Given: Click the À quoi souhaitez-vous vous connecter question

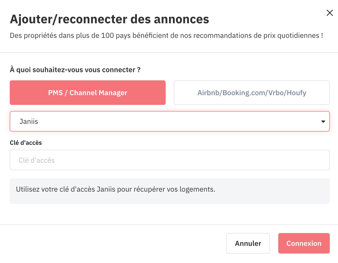Looking at the screenshot, I should coord(75,70).
